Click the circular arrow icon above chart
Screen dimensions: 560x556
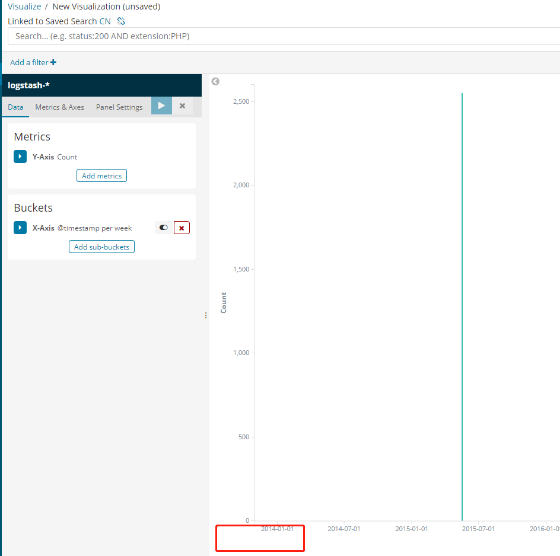coord(215,81)
